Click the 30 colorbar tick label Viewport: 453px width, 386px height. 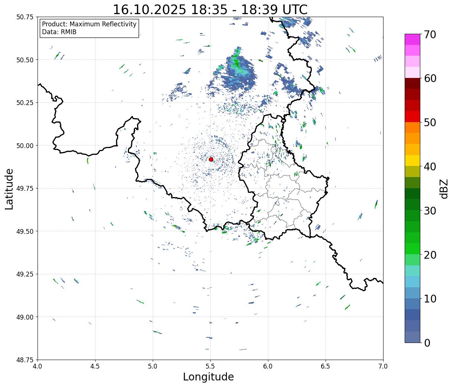pos(430,211)
